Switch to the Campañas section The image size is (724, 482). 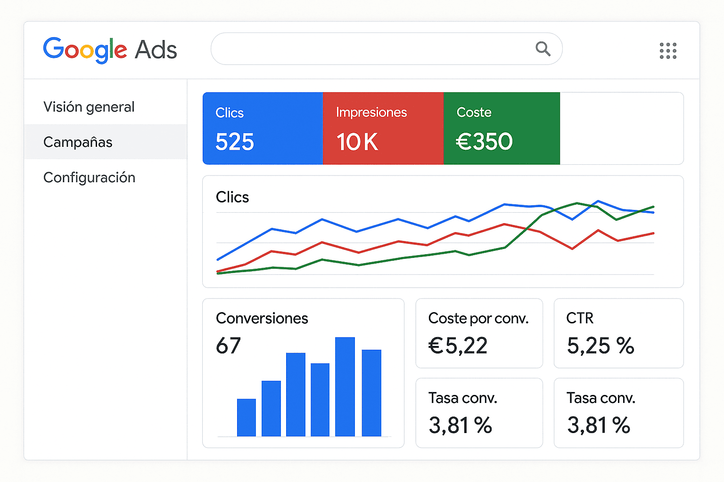coord(78,142)
